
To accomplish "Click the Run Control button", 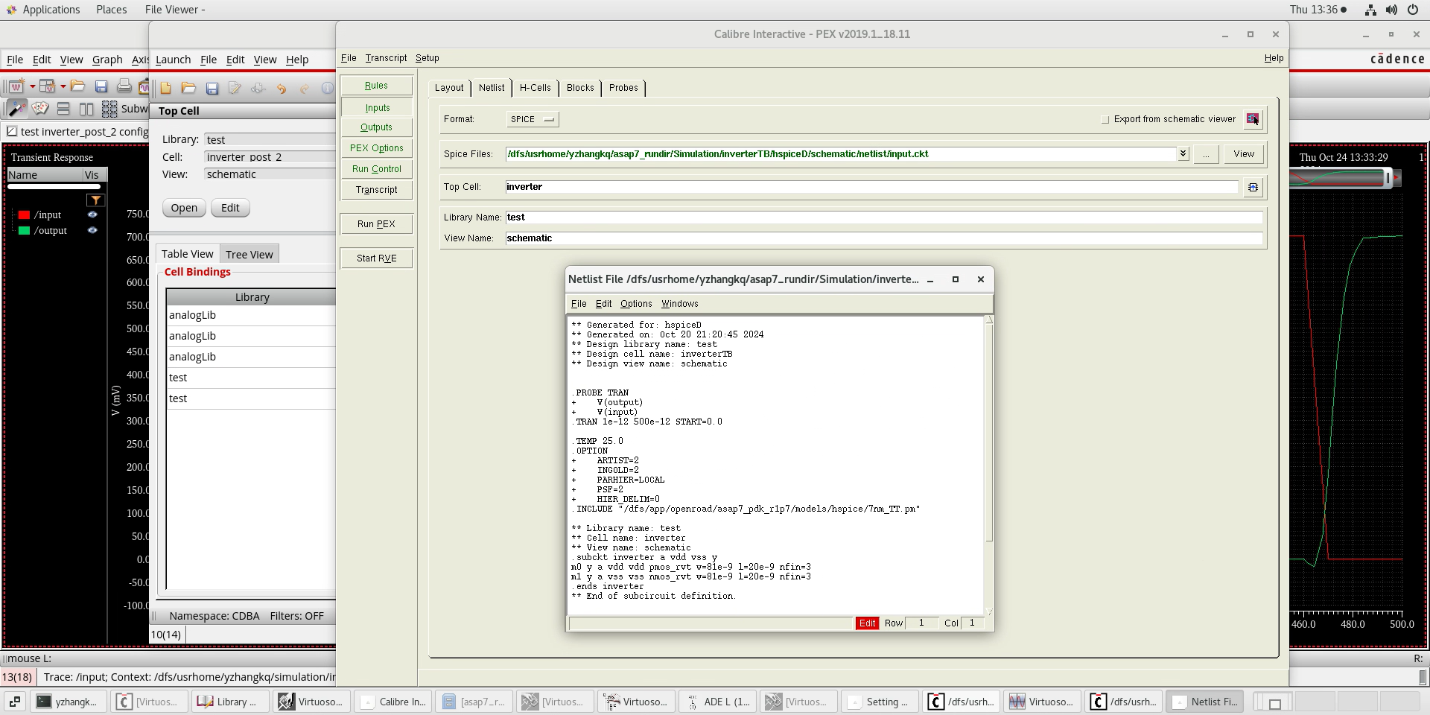I will 376,168.
